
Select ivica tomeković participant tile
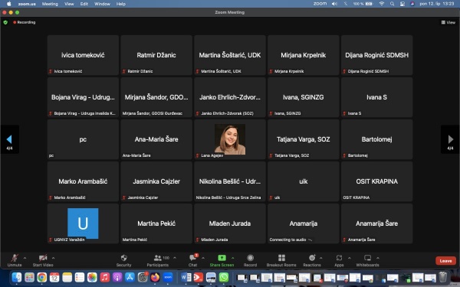[83, 55]
